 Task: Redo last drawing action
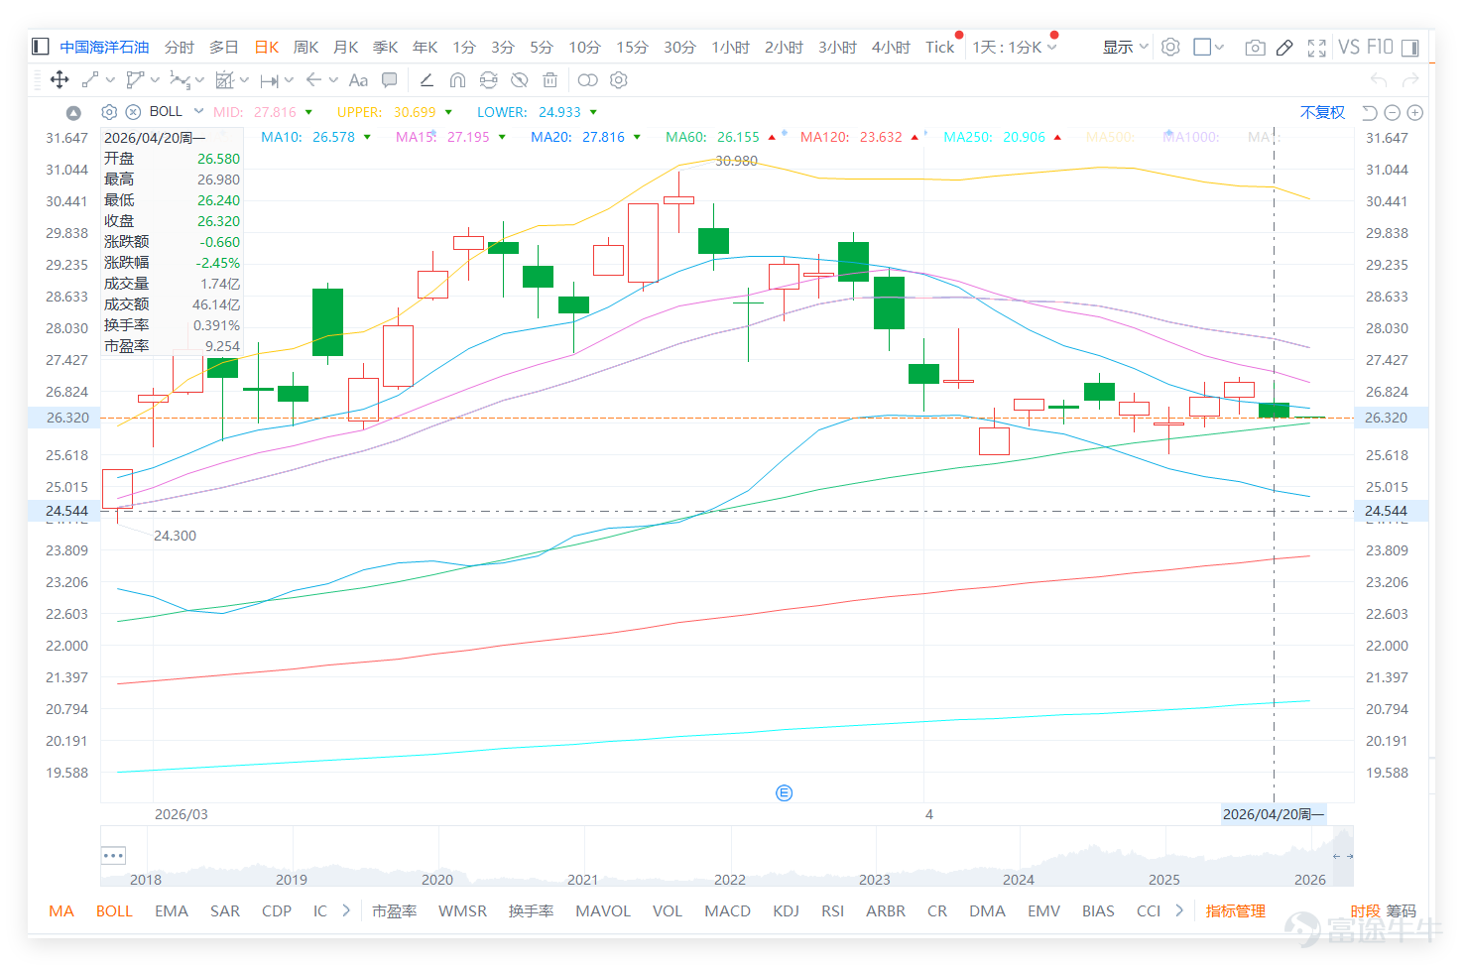click(1411, 80)
